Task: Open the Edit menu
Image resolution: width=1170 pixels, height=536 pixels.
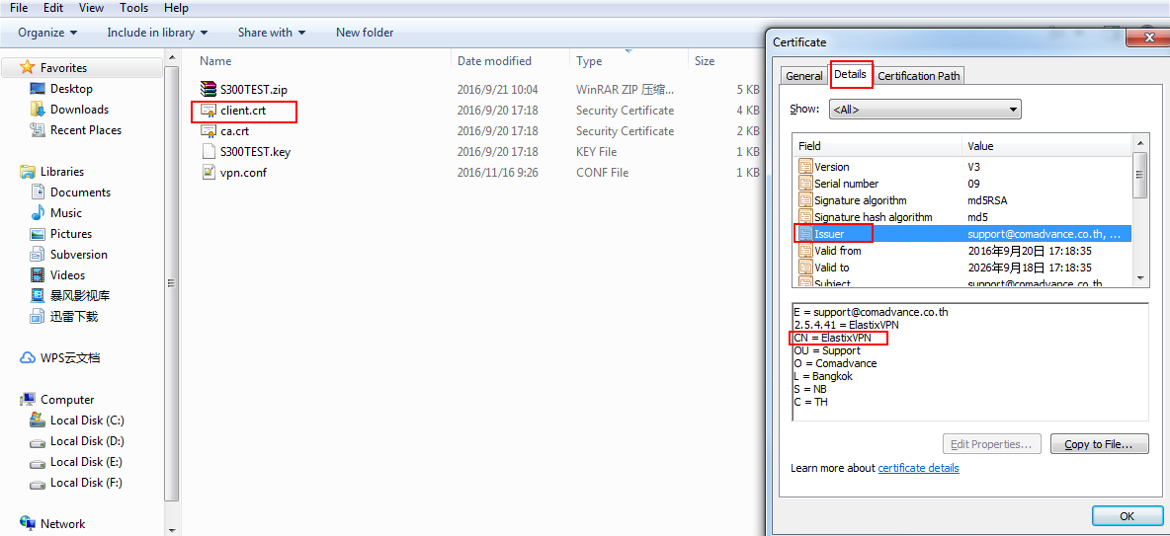Action: point(53,8)
